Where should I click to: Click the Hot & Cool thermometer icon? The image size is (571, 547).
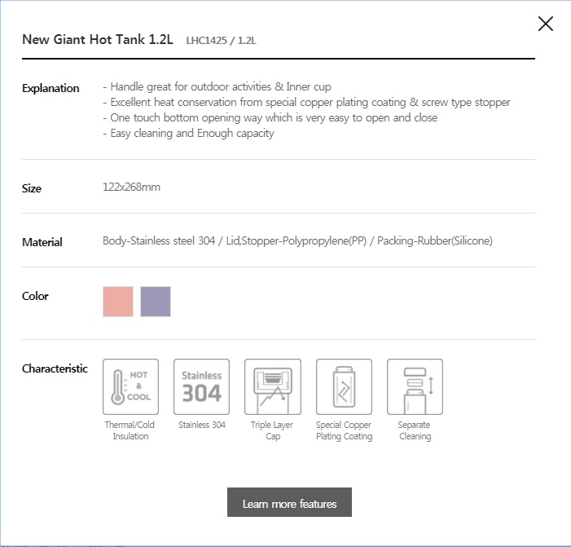click(x=130, y=386)
